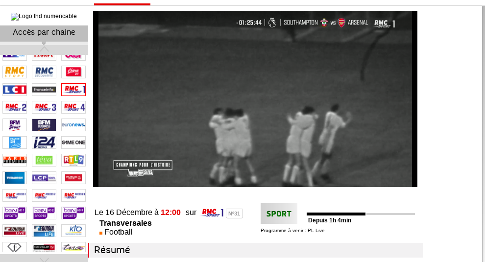
Task: Open the KTO channel
Action: click(x=73, y=231)
